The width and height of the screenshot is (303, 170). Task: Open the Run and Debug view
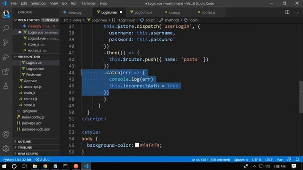tap(6, 57)
